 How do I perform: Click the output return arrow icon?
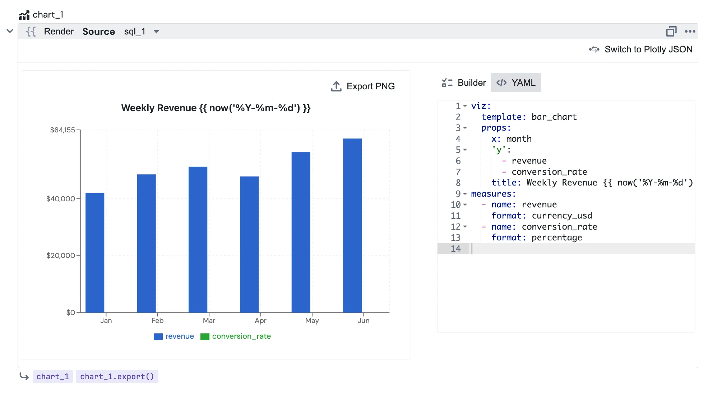pos(24,376)
